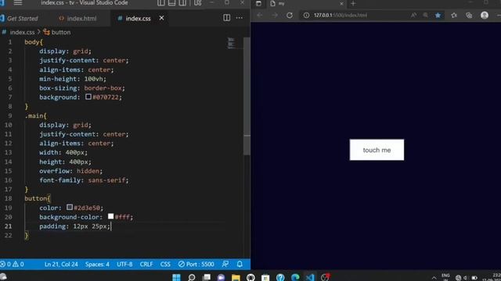501x281 pixels.
Task: Select encoding UTF-8 in status bar
Action: click(x=124, y=264)
